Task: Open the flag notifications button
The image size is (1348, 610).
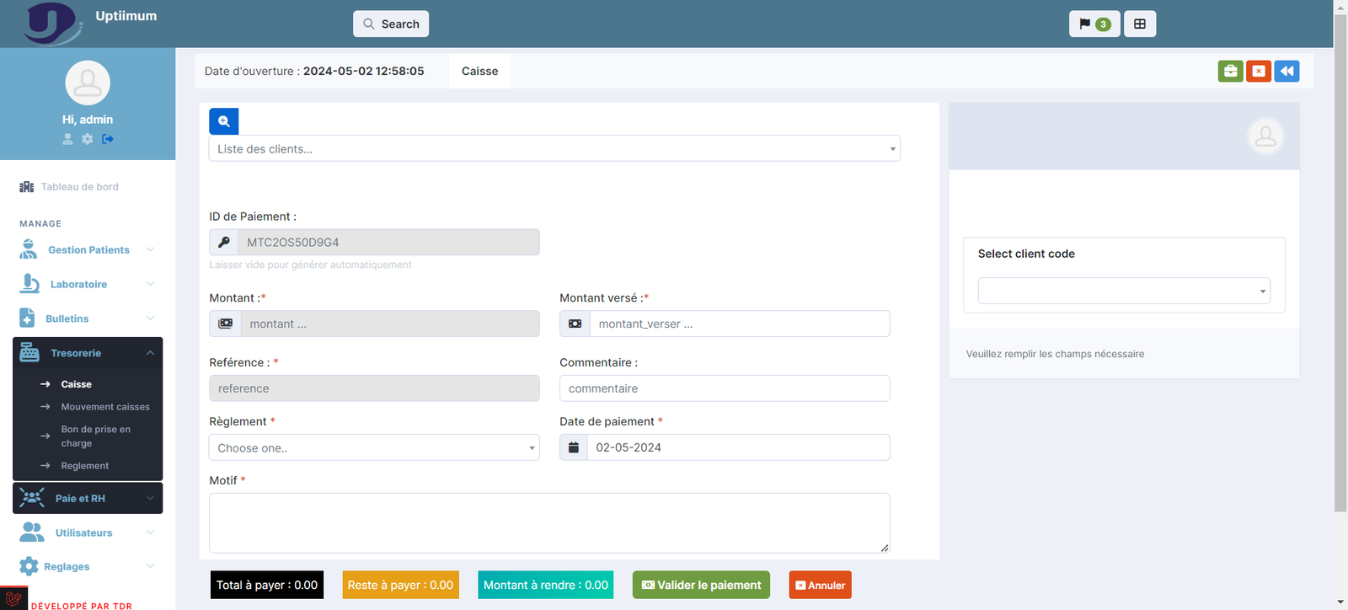Action: (1094, 24)
